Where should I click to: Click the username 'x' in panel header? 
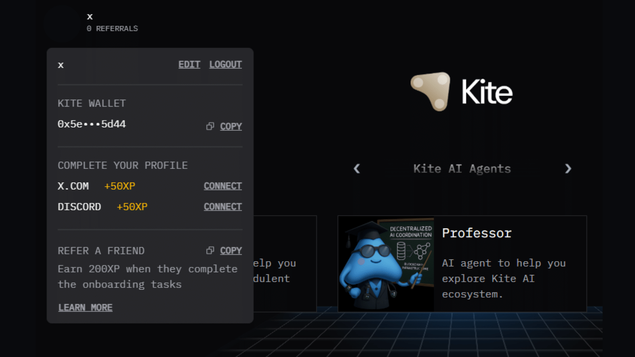pos(61,65)
